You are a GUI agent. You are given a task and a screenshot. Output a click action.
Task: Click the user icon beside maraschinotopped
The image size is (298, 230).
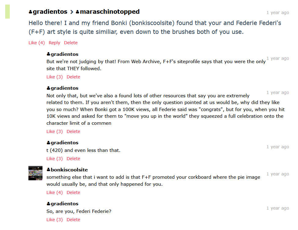[x=78, y=12]
